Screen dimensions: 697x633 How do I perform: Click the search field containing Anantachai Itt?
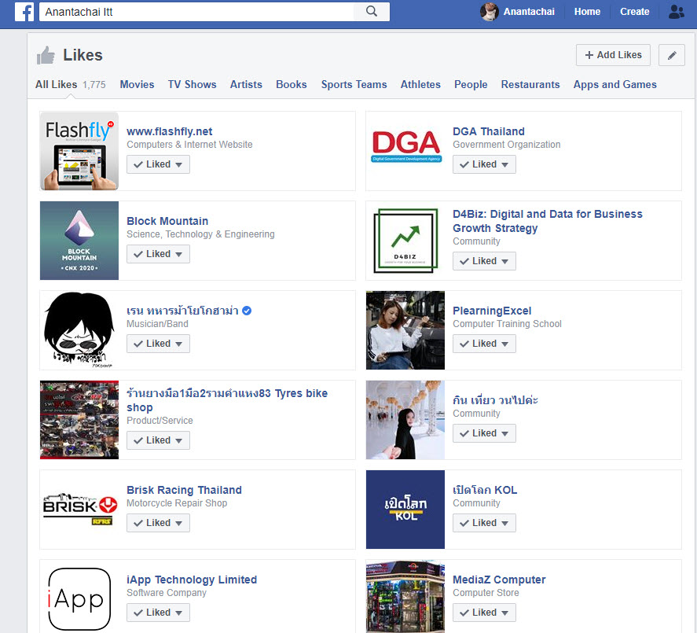click(x=196, y=12)
